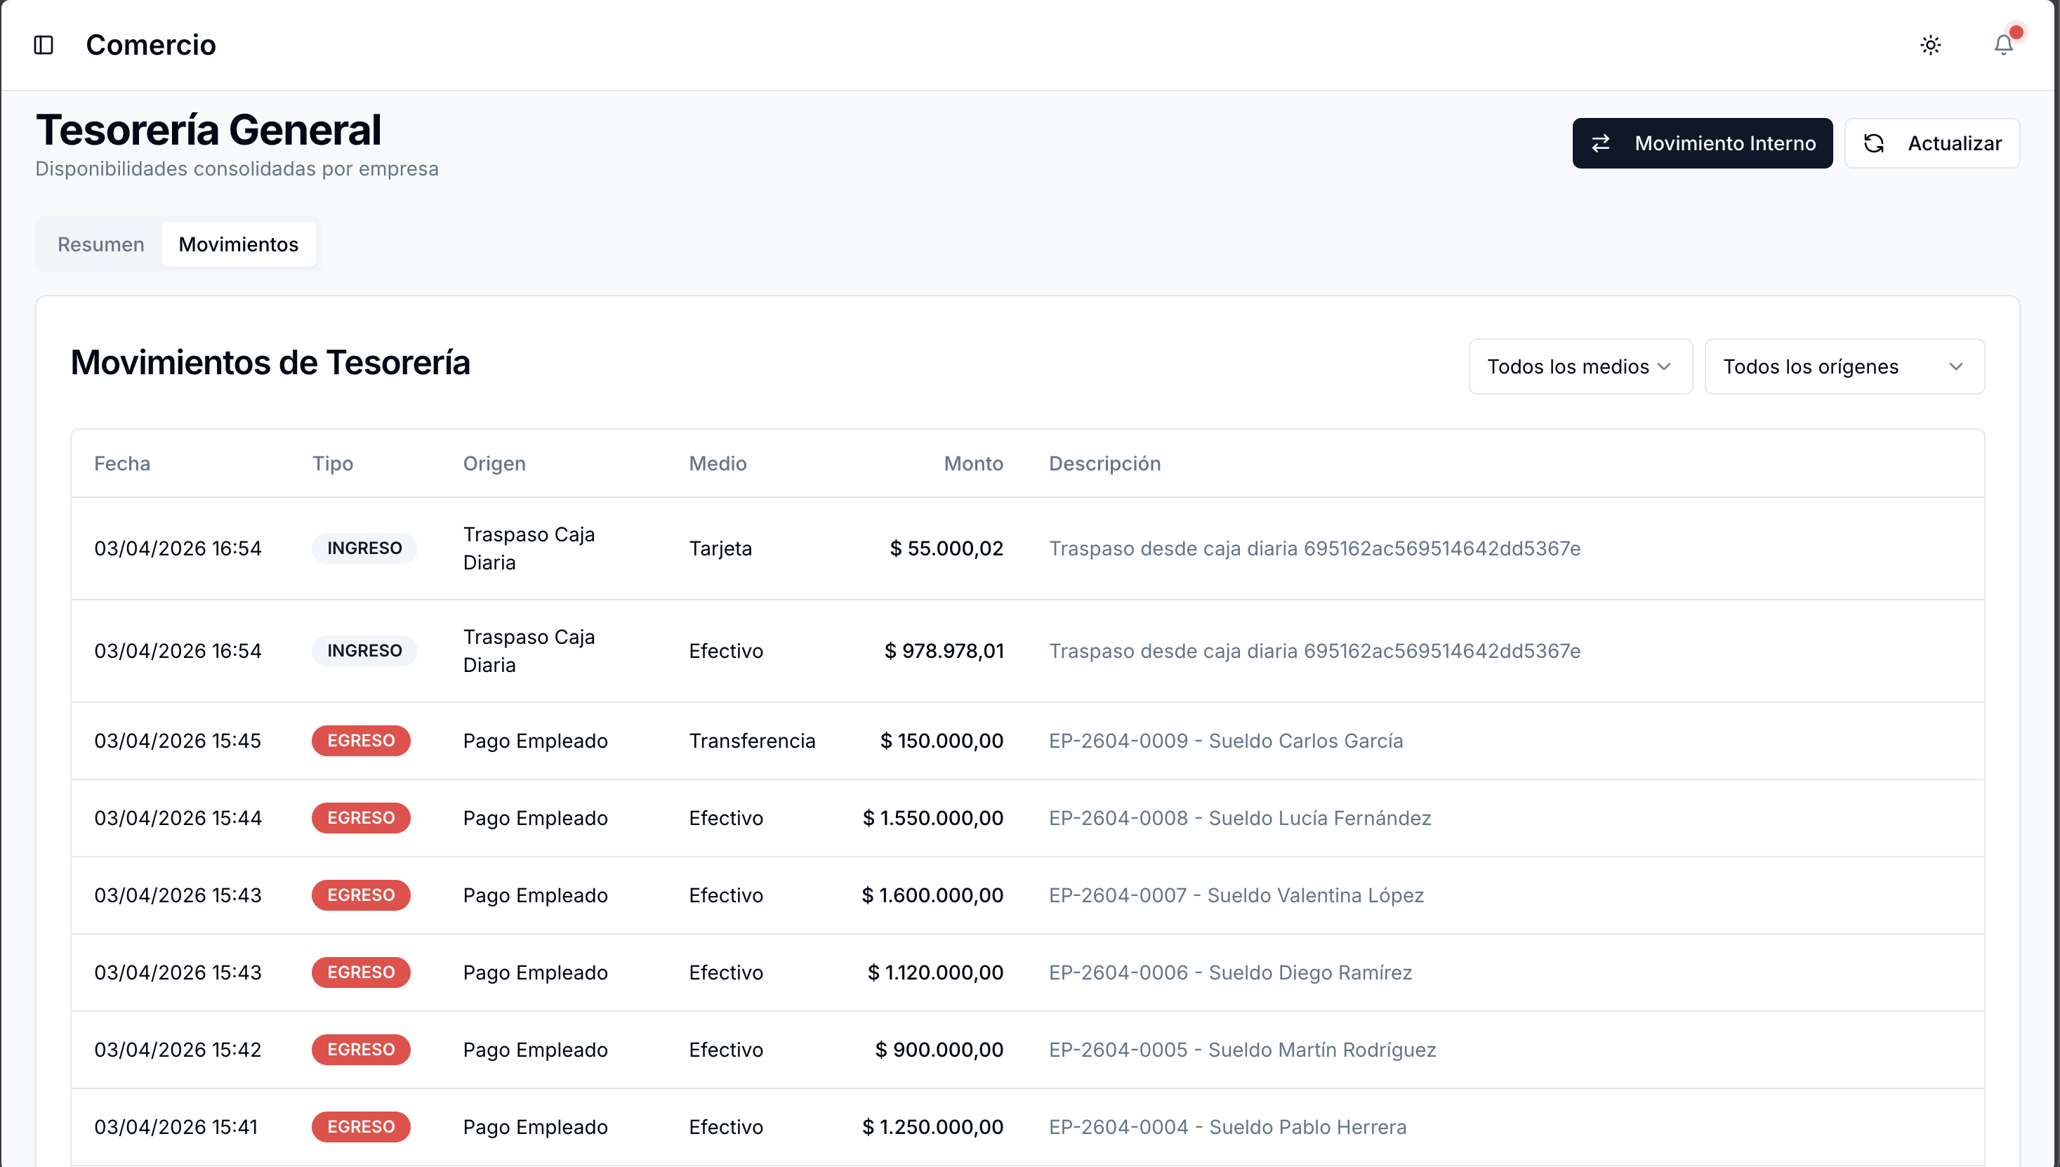
Task: Select the Sueldo Lucía Fernández row description
Action: tap(1239, 817)
